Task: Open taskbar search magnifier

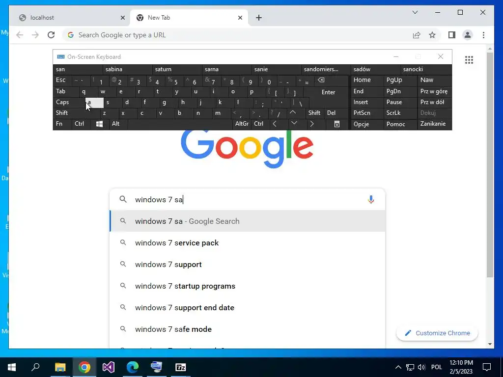Action: (x=35, y=367)
